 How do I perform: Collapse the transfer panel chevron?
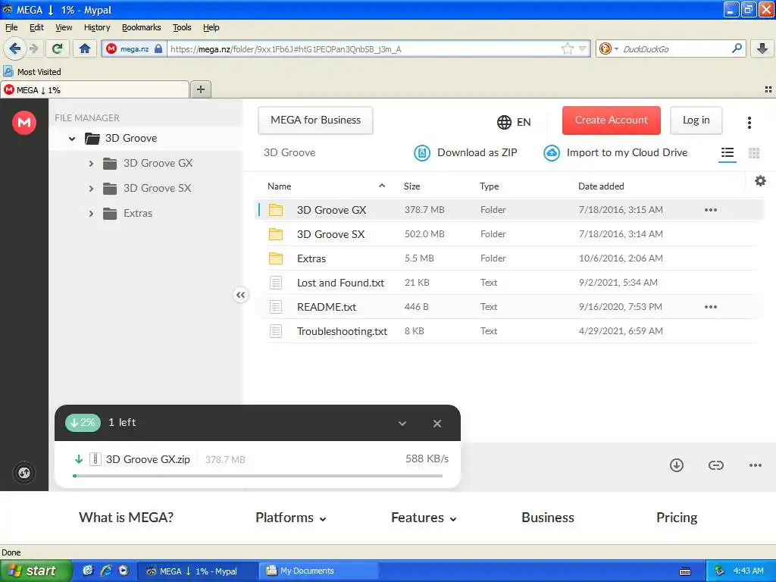click(402, 424)
